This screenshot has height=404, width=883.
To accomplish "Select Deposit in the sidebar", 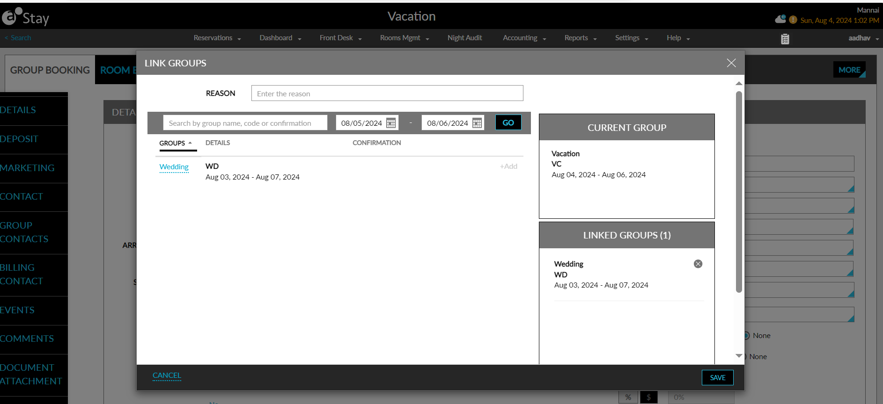I will (x=34, y=139).
